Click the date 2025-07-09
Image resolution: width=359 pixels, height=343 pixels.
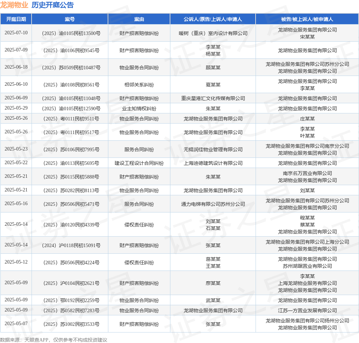16,50
